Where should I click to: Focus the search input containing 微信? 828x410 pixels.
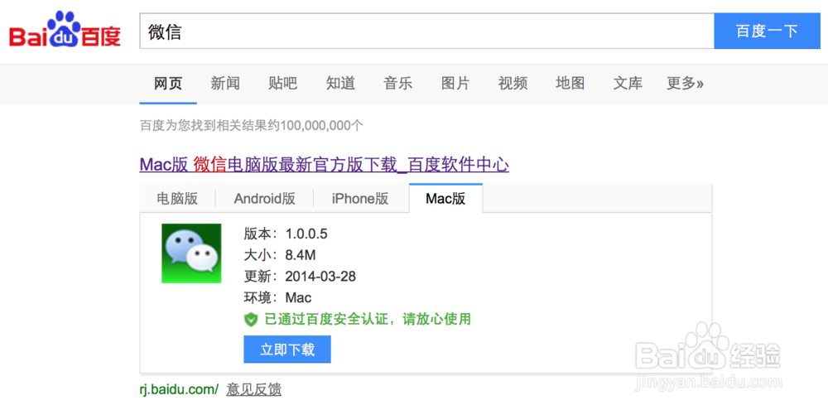point(426,31)
